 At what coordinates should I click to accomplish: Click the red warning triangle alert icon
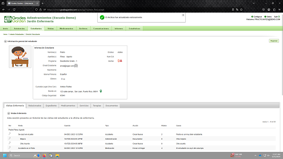coord(121,61)
